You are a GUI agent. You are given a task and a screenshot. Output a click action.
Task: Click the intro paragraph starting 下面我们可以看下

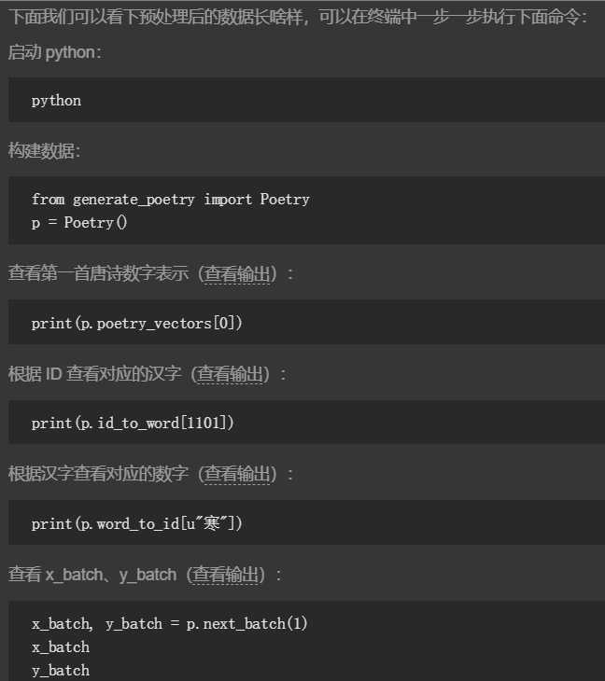298,17
